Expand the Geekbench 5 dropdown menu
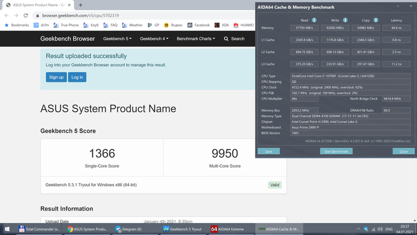Image resolution: width=417 pixels, height=235 pixels. (x=117, y=39)
